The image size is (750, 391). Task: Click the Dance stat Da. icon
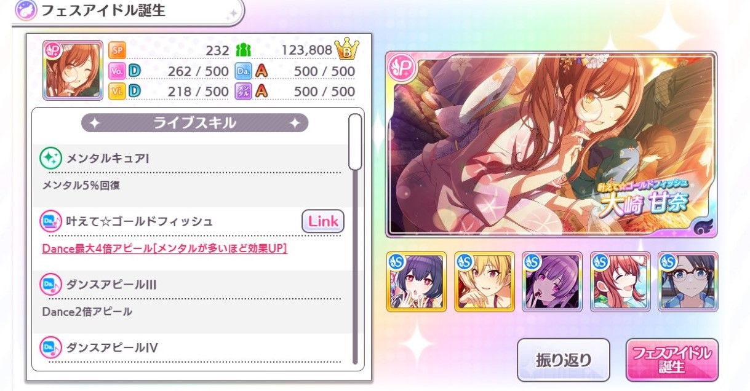(244, 71)
